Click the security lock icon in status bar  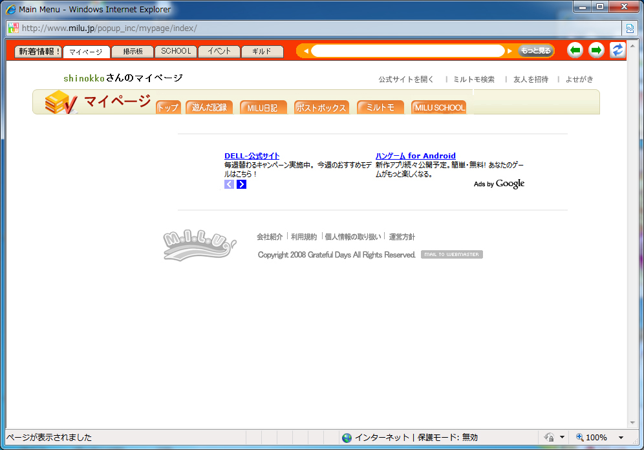click(549, 437)
